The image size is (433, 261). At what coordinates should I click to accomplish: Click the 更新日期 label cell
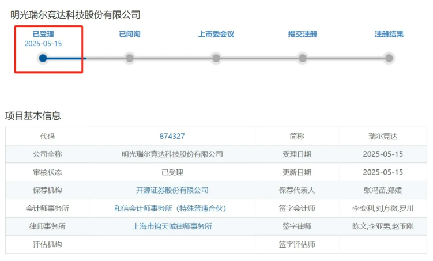coord(297,172)
